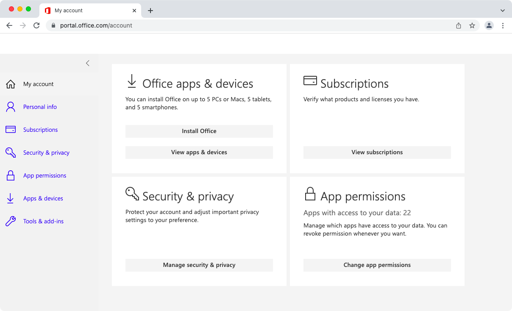Click 'Verify what products and licenses you have'
Viewport: 512px width, 311px height.
tap(361, 100)
